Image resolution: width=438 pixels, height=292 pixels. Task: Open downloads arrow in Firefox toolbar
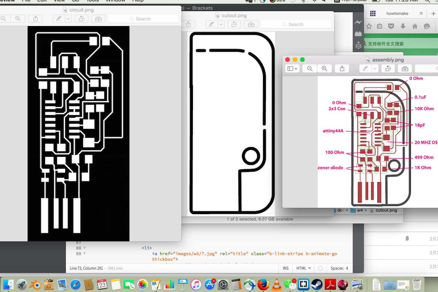[x=403, y=26]
